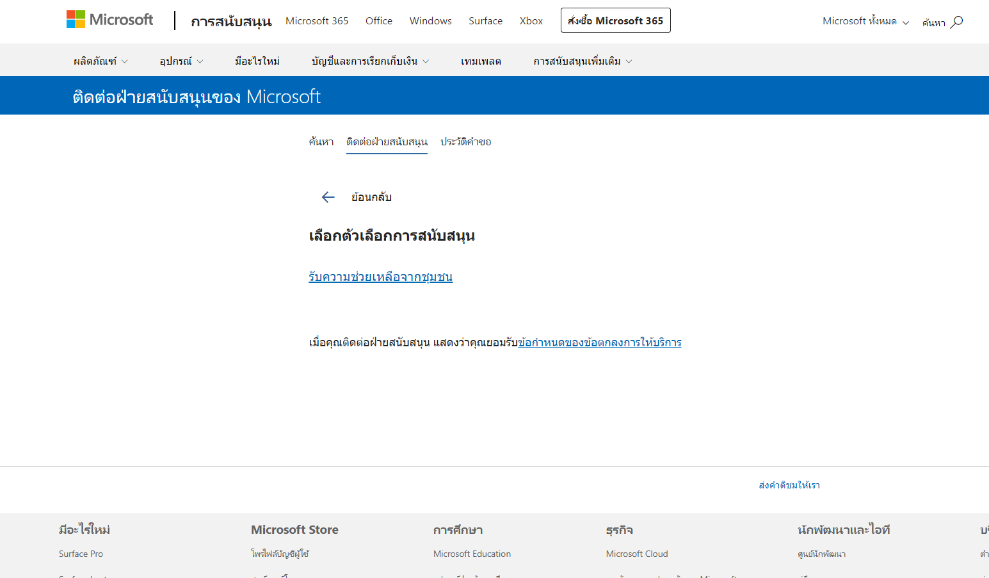
Task: Open Xbox nav link
Action: 531,20
